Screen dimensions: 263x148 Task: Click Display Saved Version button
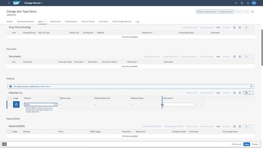point(207,12)
